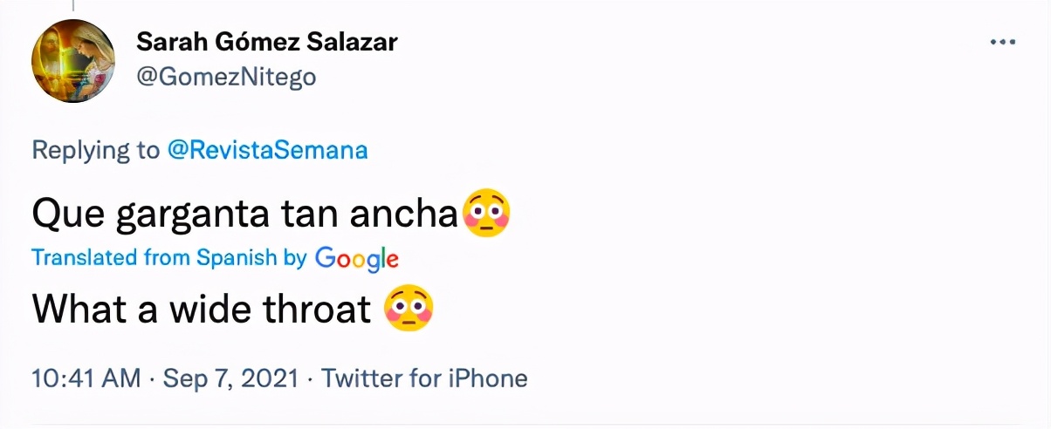
Task: Click the Google logo in translation credit
Action: point(356,258)
